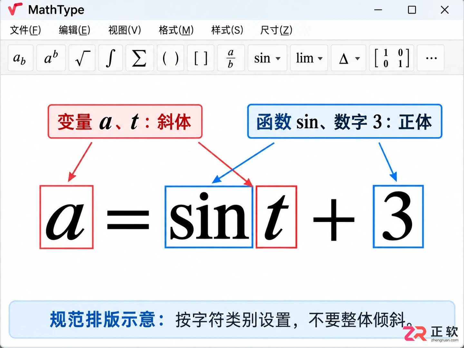
Task: Insert a superscript template
Action: [51, 58]
